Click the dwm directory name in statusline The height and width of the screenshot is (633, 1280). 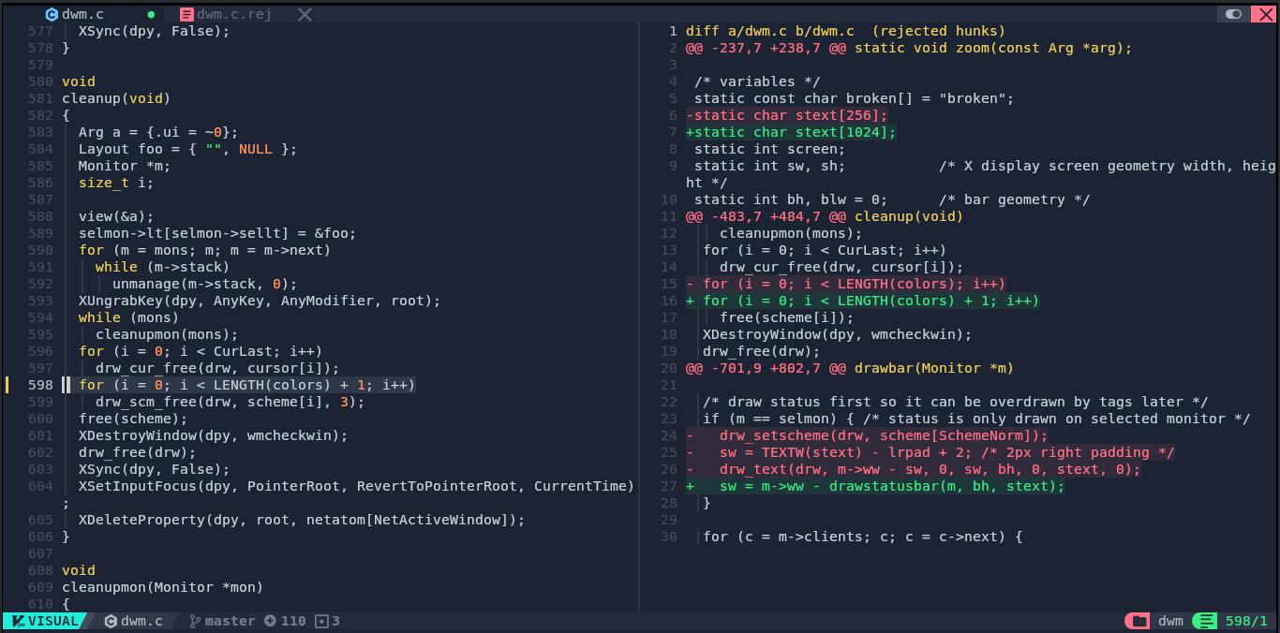coord(1170,621)
